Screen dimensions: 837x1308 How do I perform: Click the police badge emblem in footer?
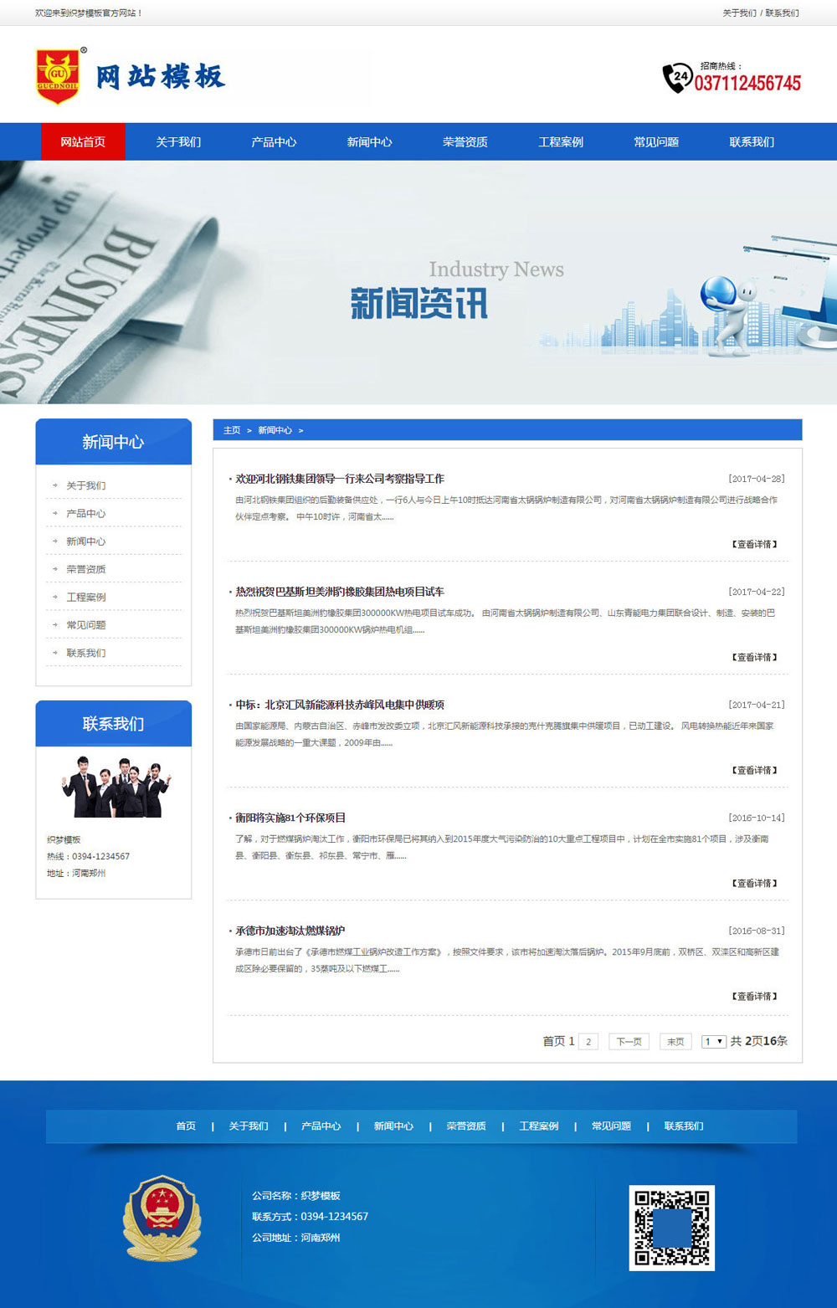[162, 1218]
